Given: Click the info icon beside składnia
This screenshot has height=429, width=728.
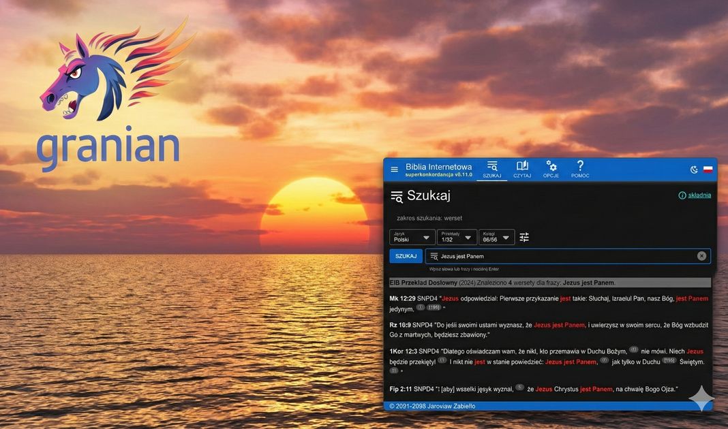Looking at the screenshot, I should (x=682, y=195).
